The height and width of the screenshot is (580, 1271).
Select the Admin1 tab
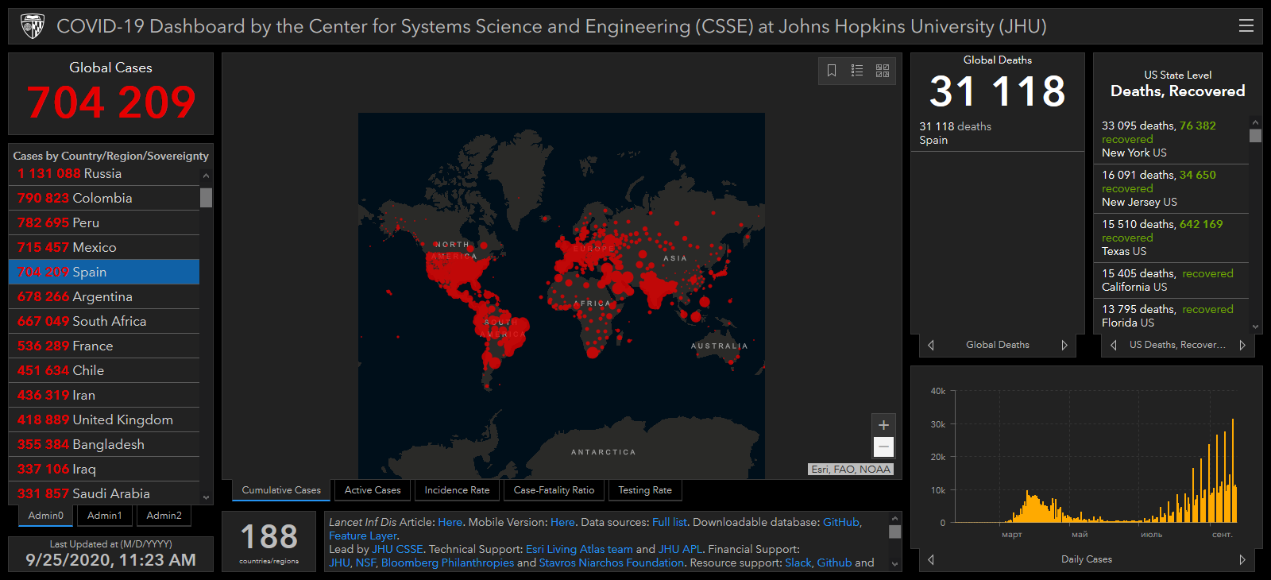tap(105, 516)
